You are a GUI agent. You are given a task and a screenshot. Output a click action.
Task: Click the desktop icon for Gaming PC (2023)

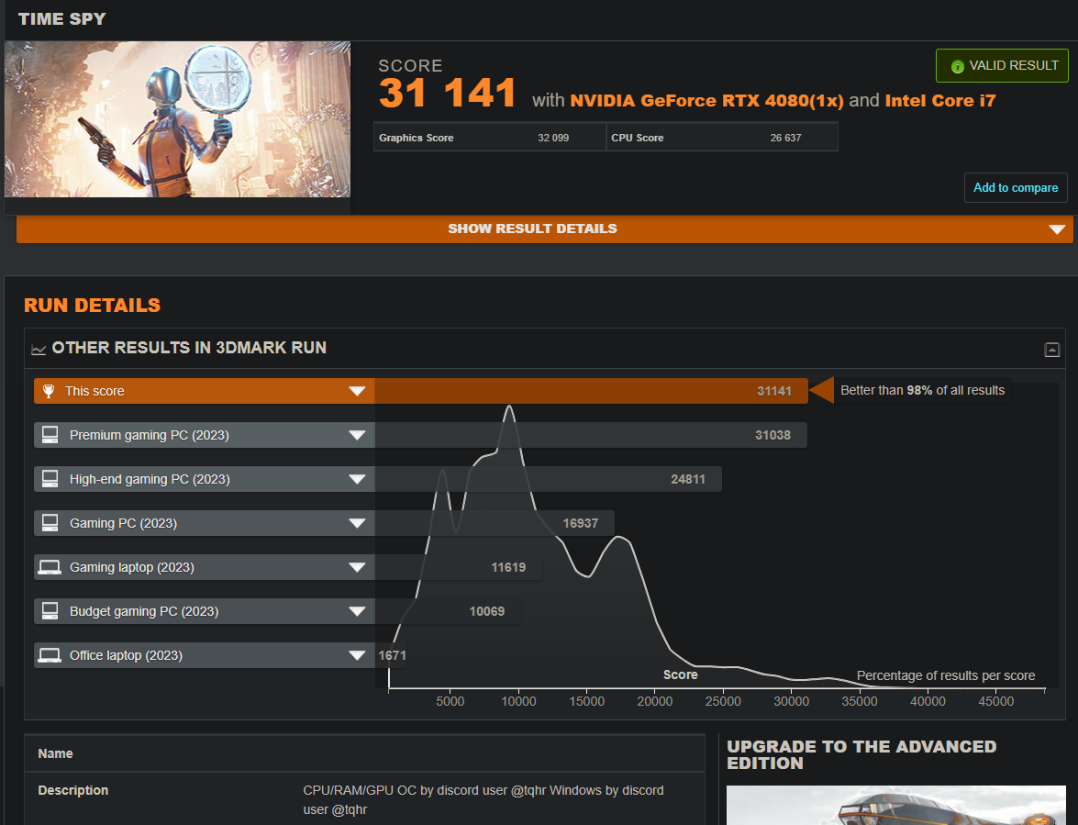[50, 523]
